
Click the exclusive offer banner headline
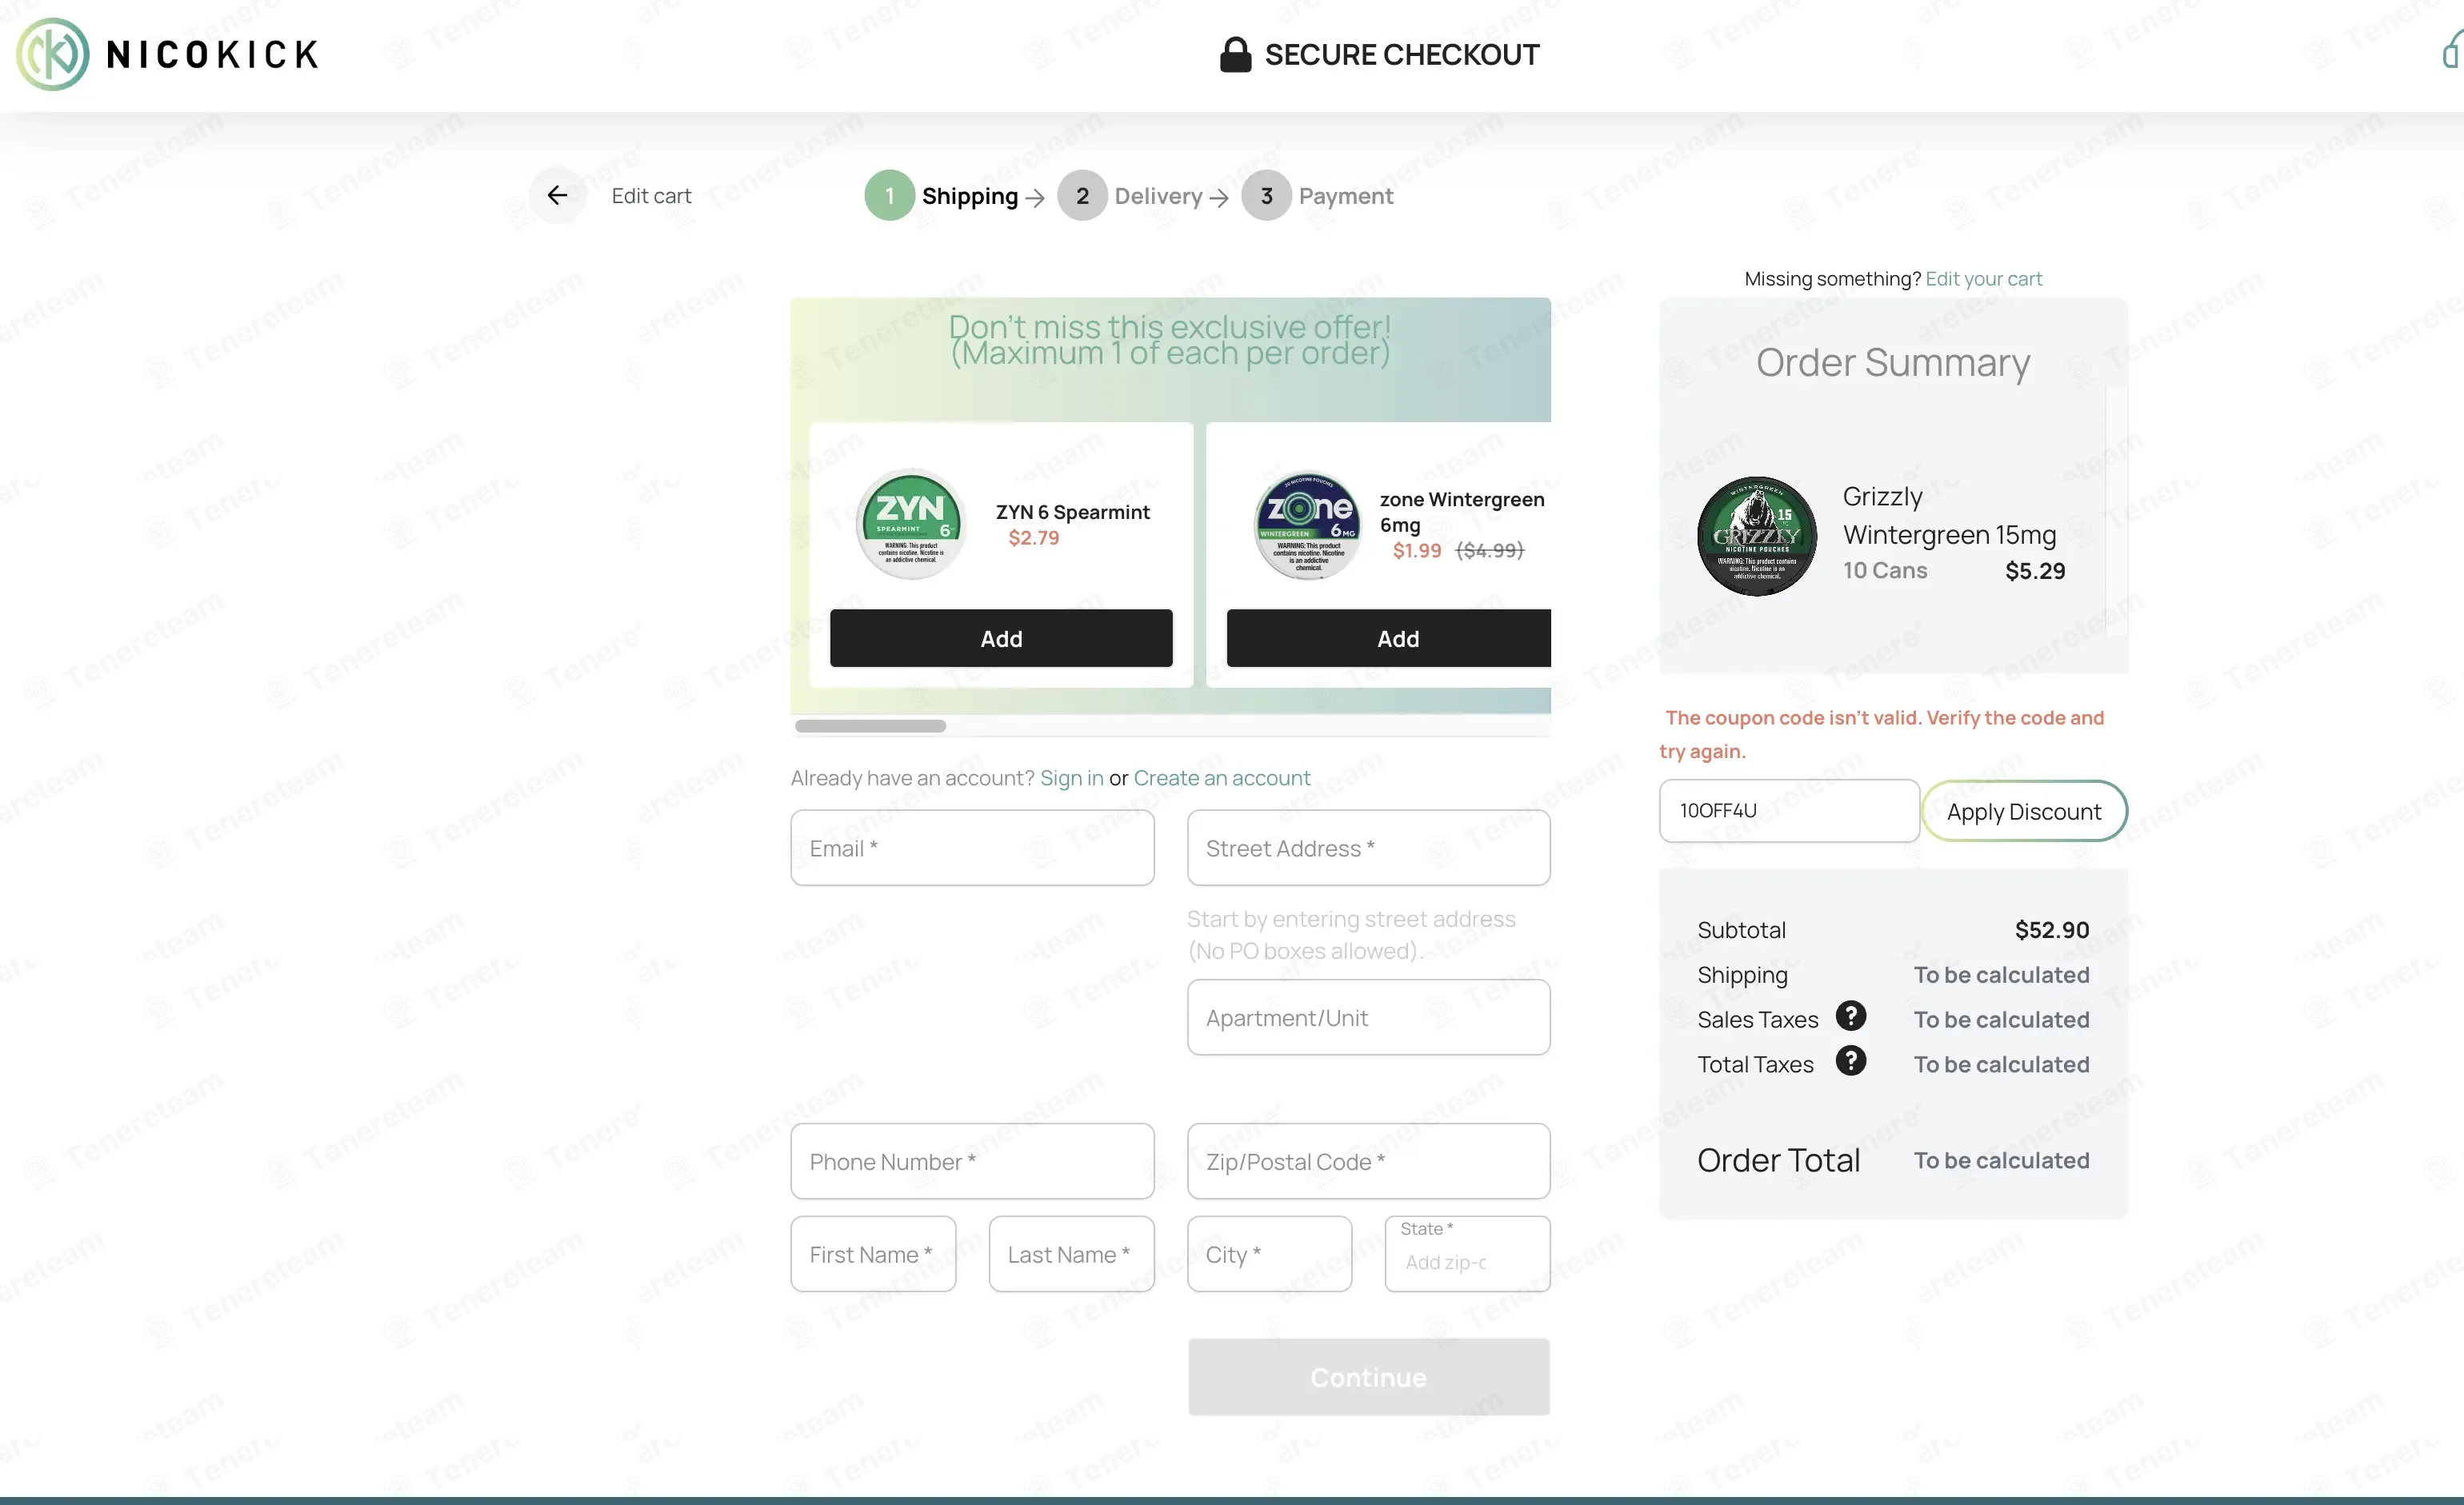tap(1169, 340)
